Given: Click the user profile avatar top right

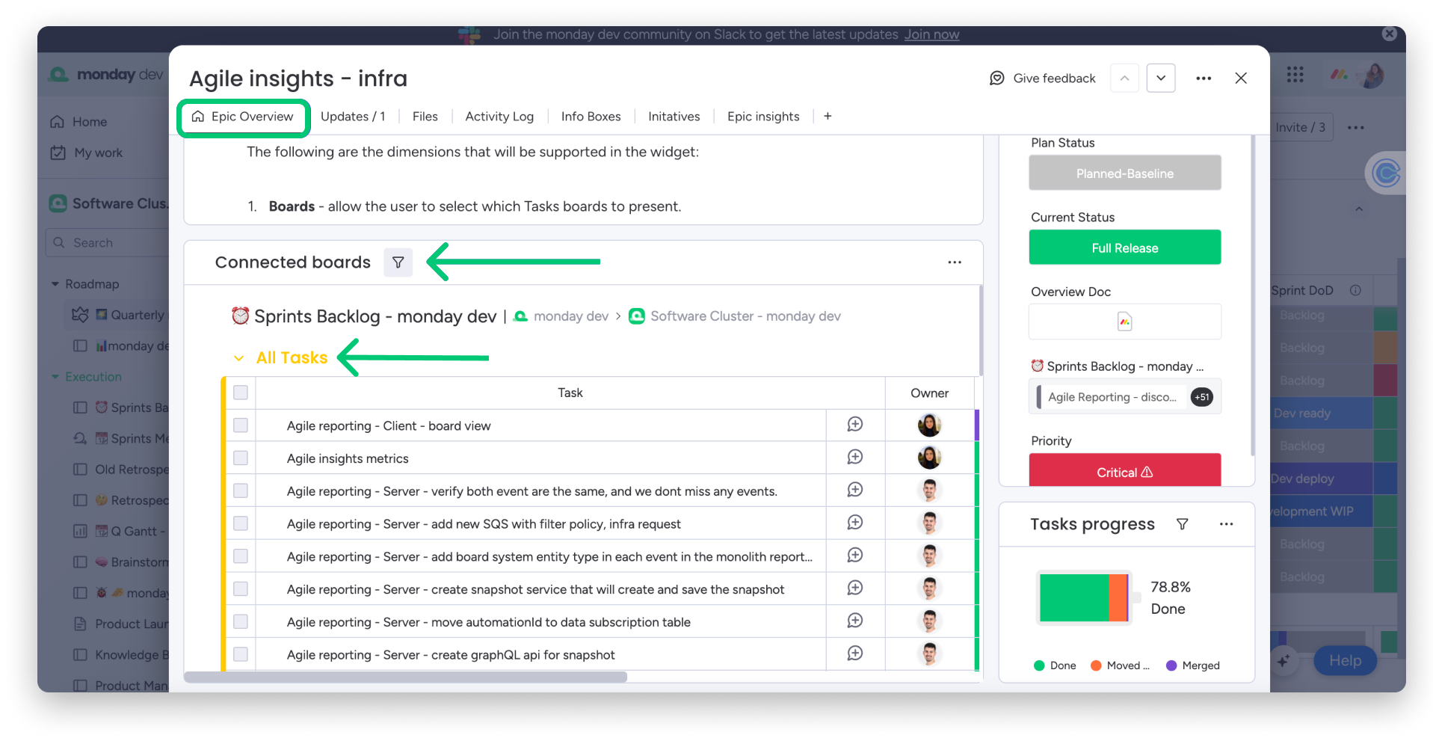Looking at the screenshot, I should pyautogui.click(x=1372, y=75).
